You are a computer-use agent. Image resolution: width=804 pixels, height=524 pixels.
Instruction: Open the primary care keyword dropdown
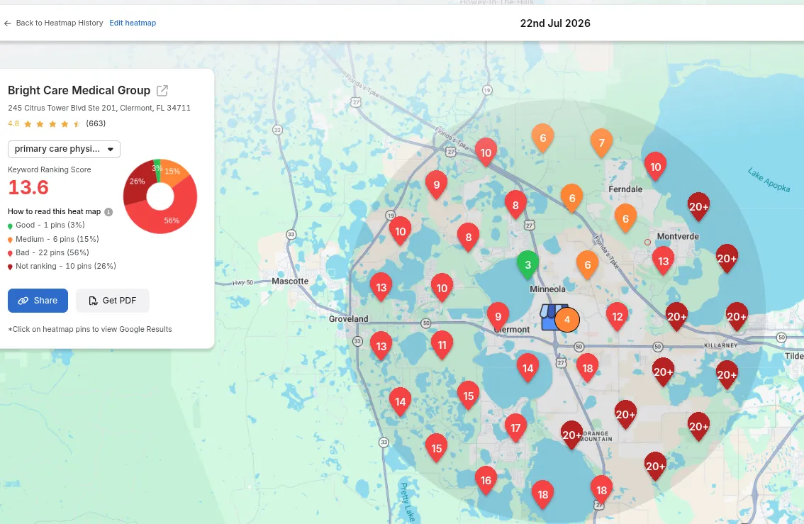64,149
